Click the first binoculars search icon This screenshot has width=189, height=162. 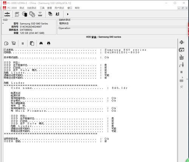tap(41, 43)
